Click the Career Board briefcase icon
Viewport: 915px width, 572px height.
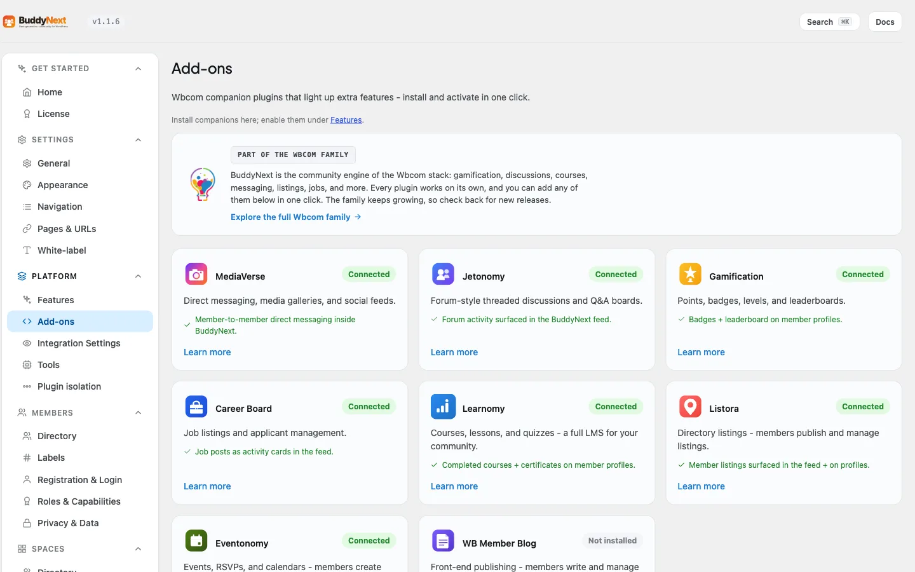(196, 406)
